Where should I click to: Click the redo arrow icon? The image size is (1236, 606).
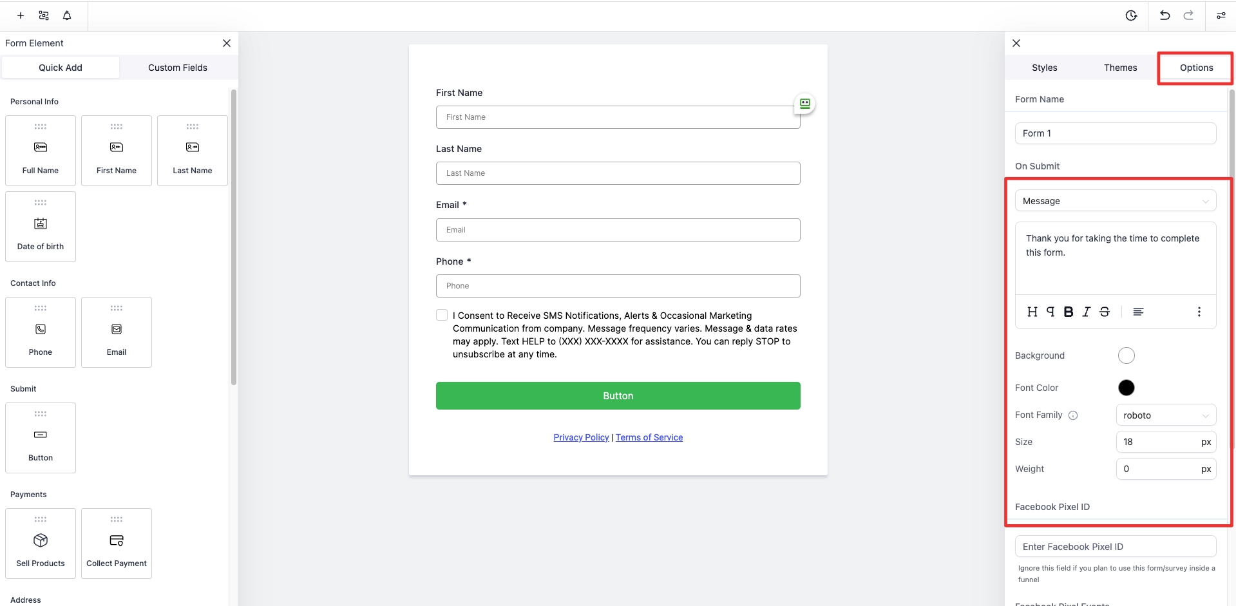1188,15
